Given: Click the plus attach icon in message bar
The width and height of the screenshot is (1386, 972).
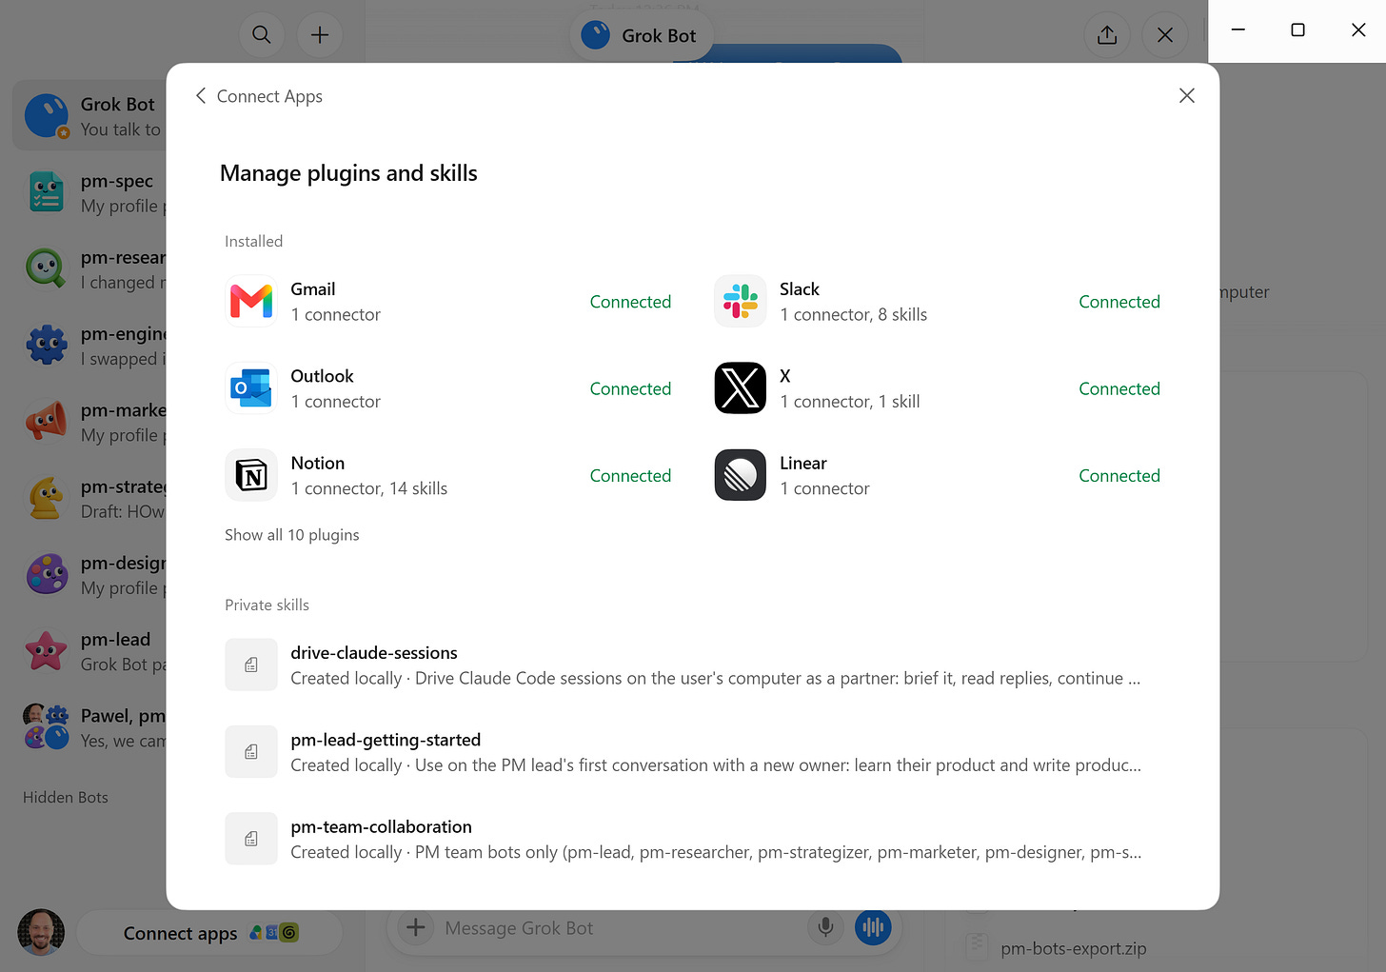Looking at the screenshot, I should [x=416, y=926].
